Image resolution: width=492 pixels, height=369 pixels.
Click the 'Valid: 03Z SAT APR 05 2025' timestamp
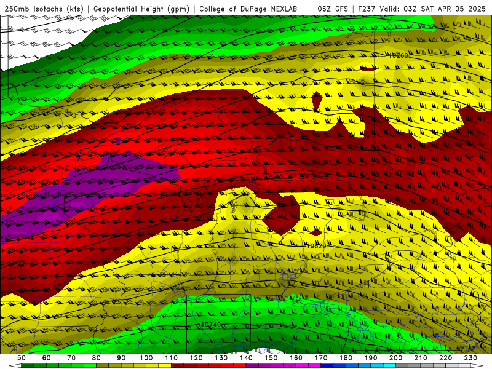[433, 9]
